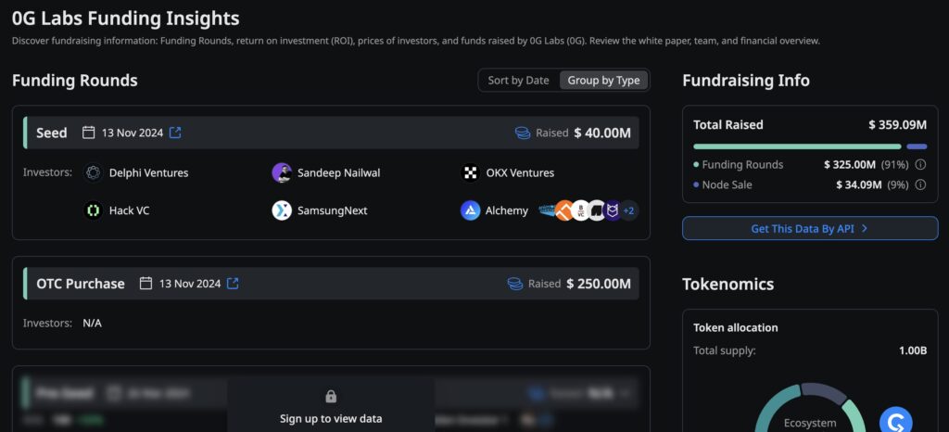Show Node Sale info tooltip icon
The height and width of the screenshot is (432, 949).
[920, 184]
